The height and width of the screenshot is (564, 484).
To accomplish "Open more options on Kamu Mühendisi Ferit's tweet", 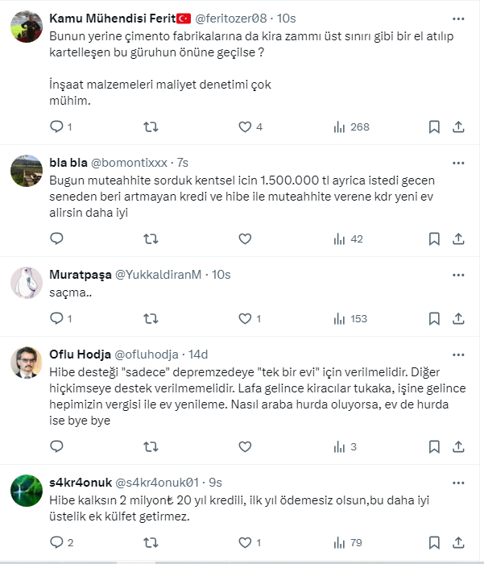I will click(x=457, y=19).
